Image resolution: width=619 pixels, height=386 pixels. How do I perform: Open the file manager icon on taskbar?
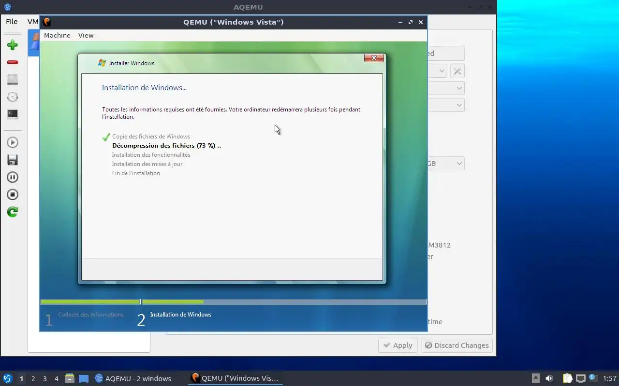[70, 378]
